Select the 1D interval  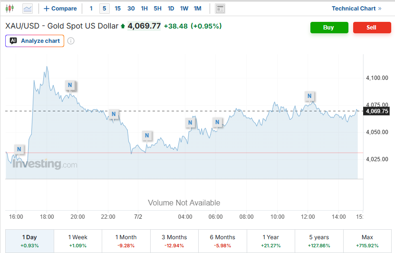pyautogui.click(x=171, y=9)
